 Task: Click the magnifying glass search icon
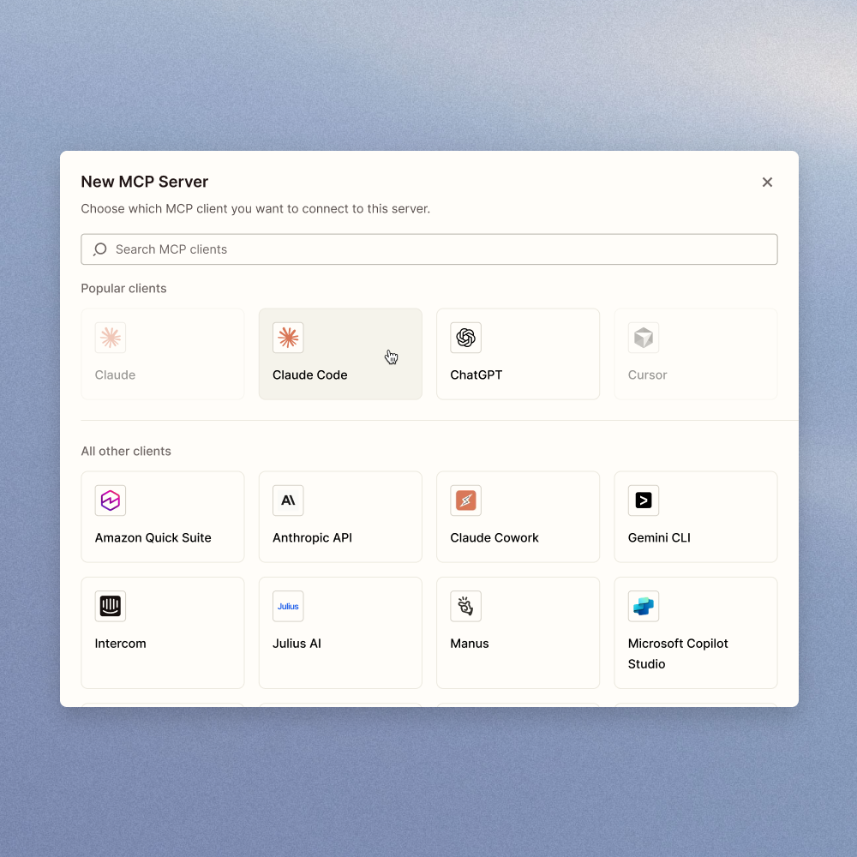click(x=100, y=249)
